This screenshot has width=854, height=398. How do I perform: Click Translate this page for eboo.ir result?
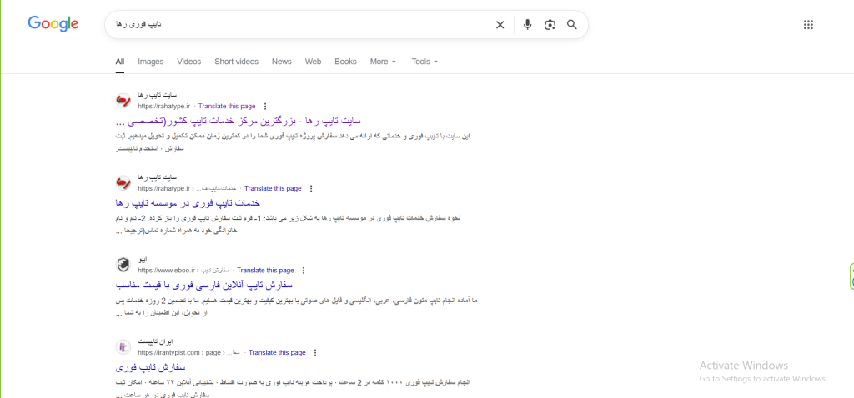(x=265, y=271)
